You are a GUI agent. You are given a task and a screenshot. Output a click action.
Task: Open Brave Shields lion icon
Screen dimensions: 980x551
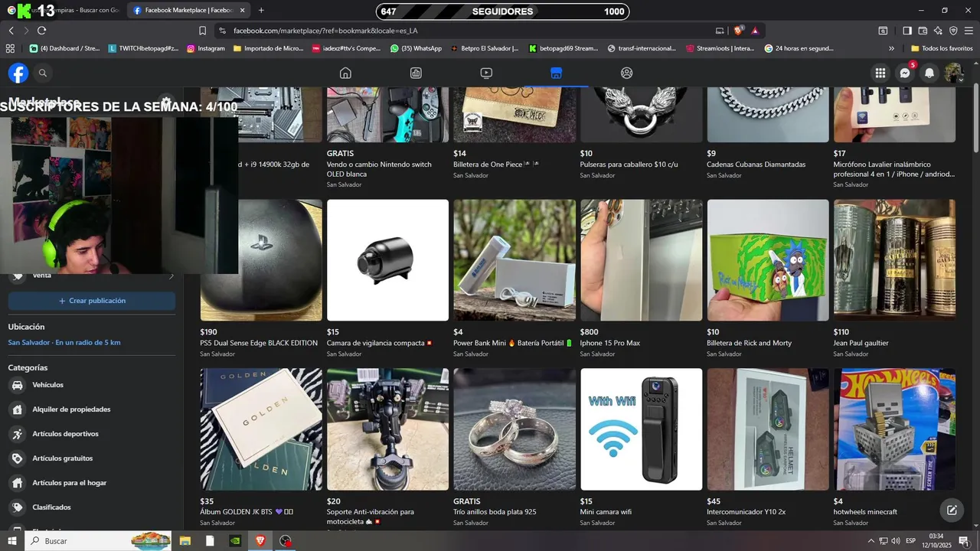739,31
